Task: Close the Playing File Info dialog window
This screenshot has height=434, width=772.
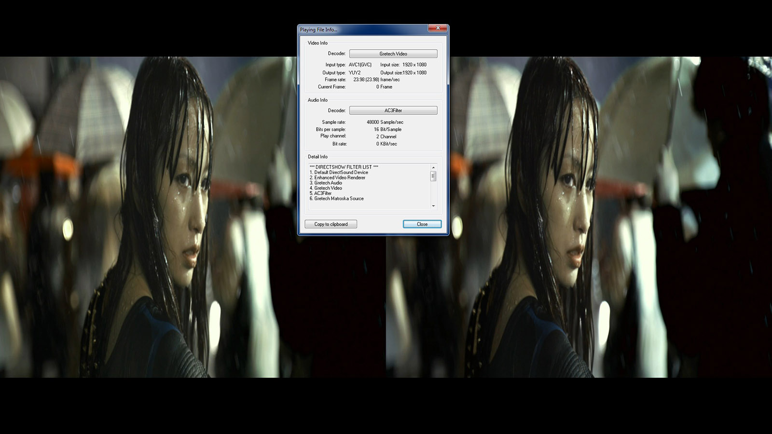Action: pos(438,28)
